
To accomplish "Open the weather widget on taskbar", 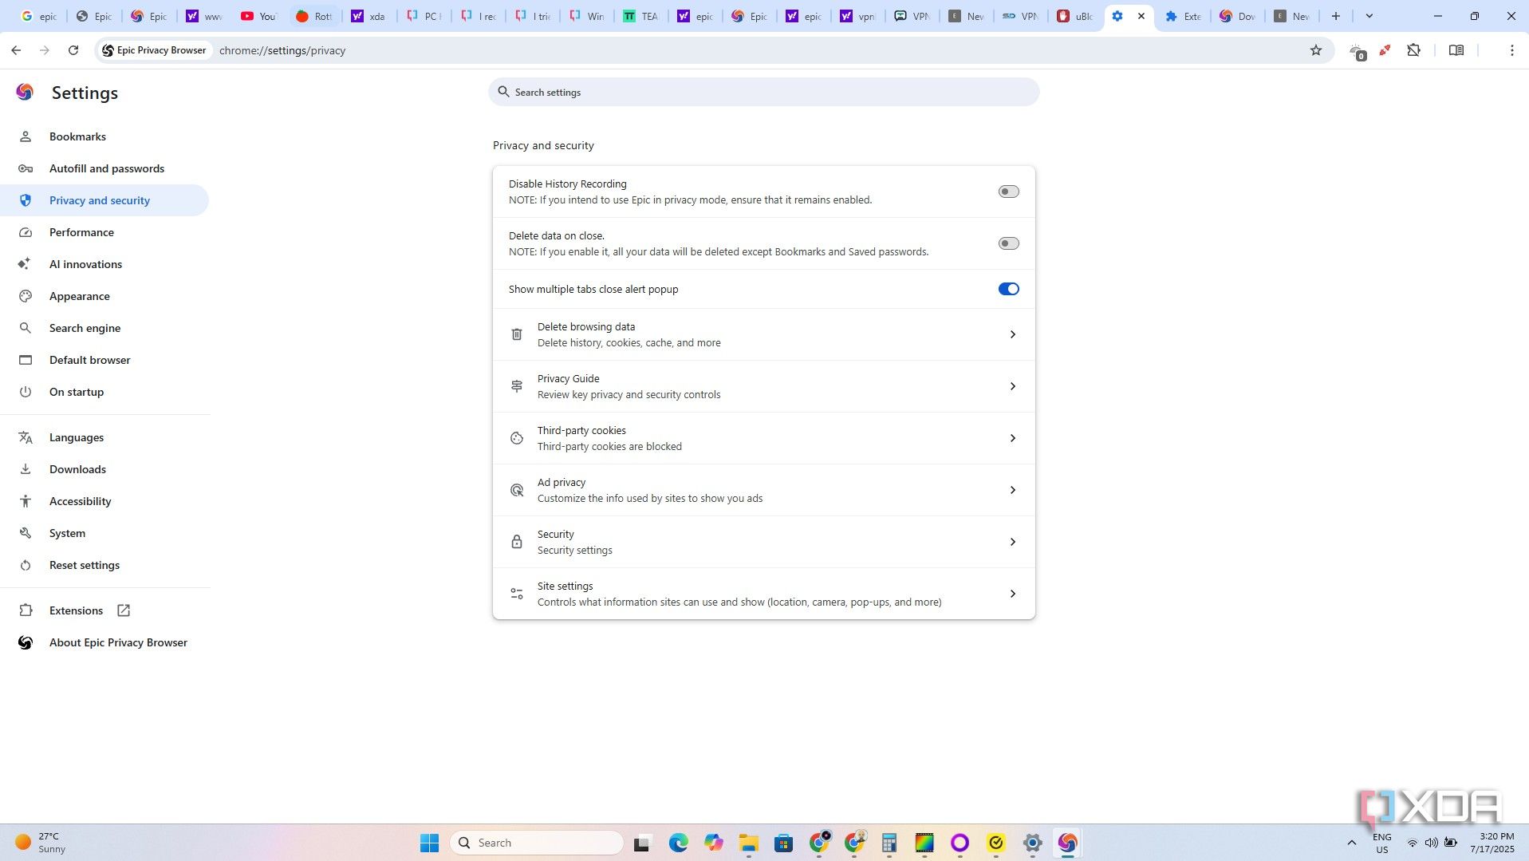I will (41, 843).
